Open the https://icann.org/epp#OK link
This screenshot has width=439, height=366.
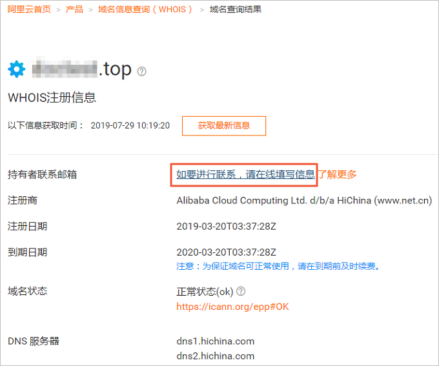[x=232, y=307]
